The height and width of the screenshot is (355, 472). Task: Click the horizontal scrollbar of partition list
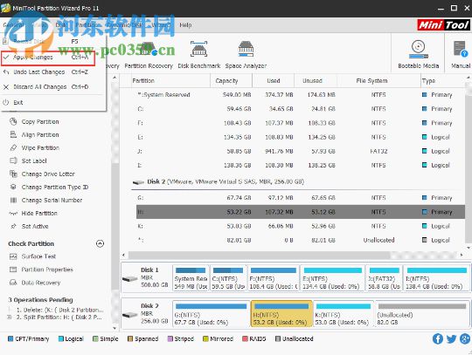260,256
